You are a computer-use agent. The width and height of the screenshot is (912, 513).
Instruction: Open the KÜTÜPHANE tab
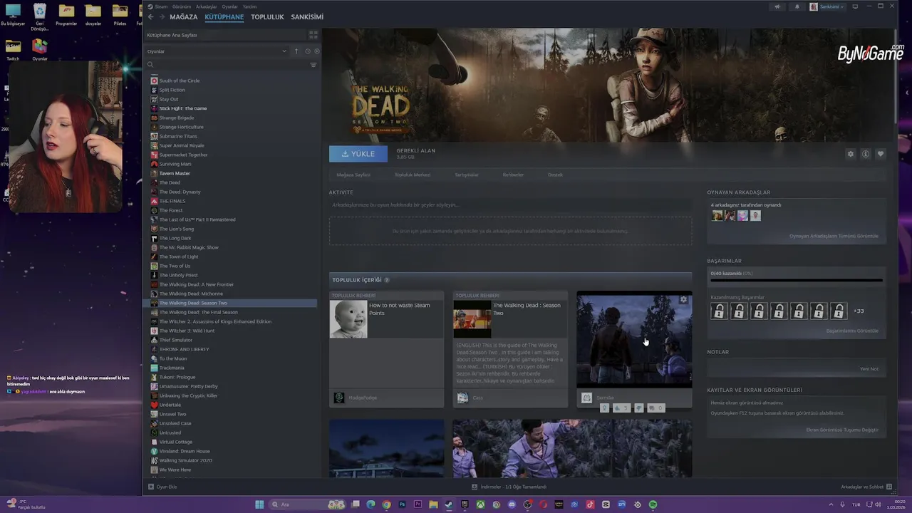click(224, 16)
